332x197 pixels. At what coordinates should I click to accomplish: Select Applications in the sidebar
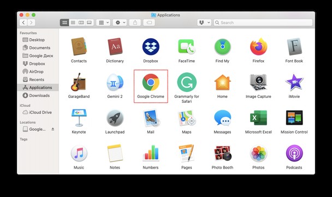(38, 88)
